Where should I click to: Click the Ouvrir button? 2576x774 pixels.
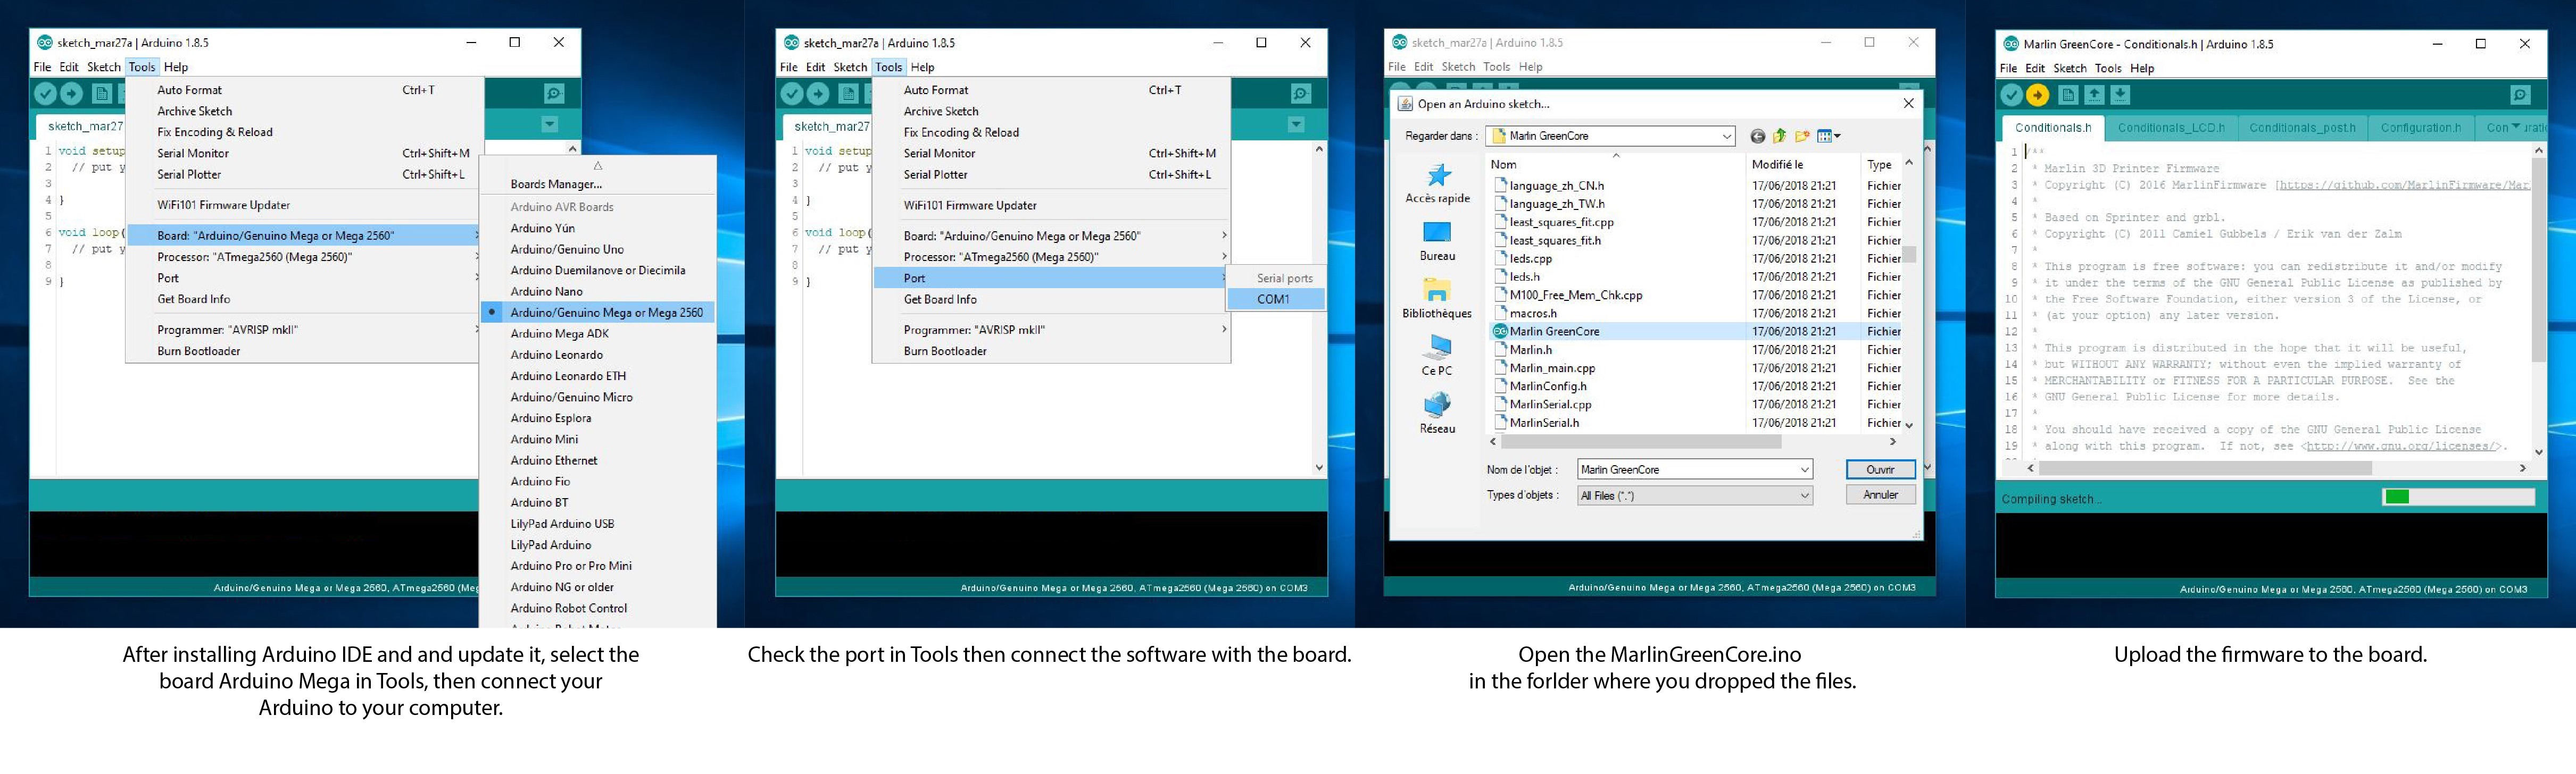tap(1880, 469)
